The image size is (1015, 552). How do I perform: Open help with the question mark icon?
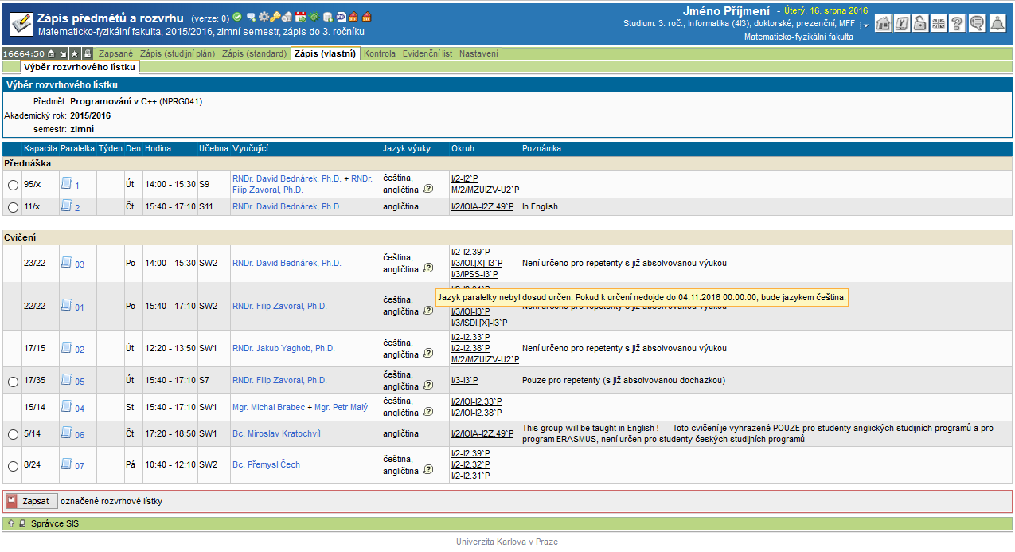pos(958,24)
